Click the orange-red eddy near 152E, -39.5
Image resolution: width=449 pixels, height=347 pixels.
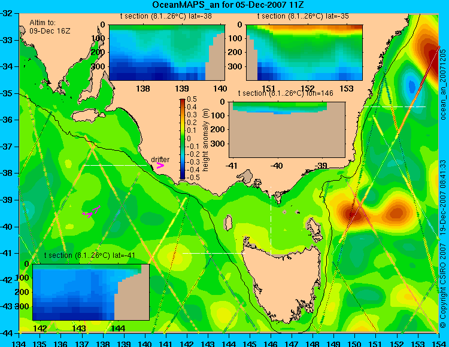(x=396, y=213)
